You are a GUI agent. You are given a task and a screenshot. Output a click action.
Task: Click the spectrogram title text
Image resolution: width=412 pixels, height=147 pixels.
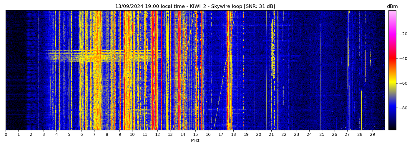(x=195, y=6)
